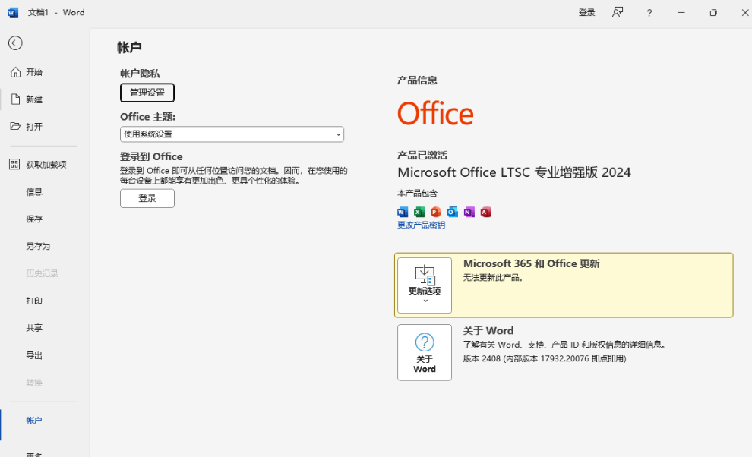Viewport: 752px width, 457px height.
Task: Click the Outlook product icon
Action: (452, 212)
